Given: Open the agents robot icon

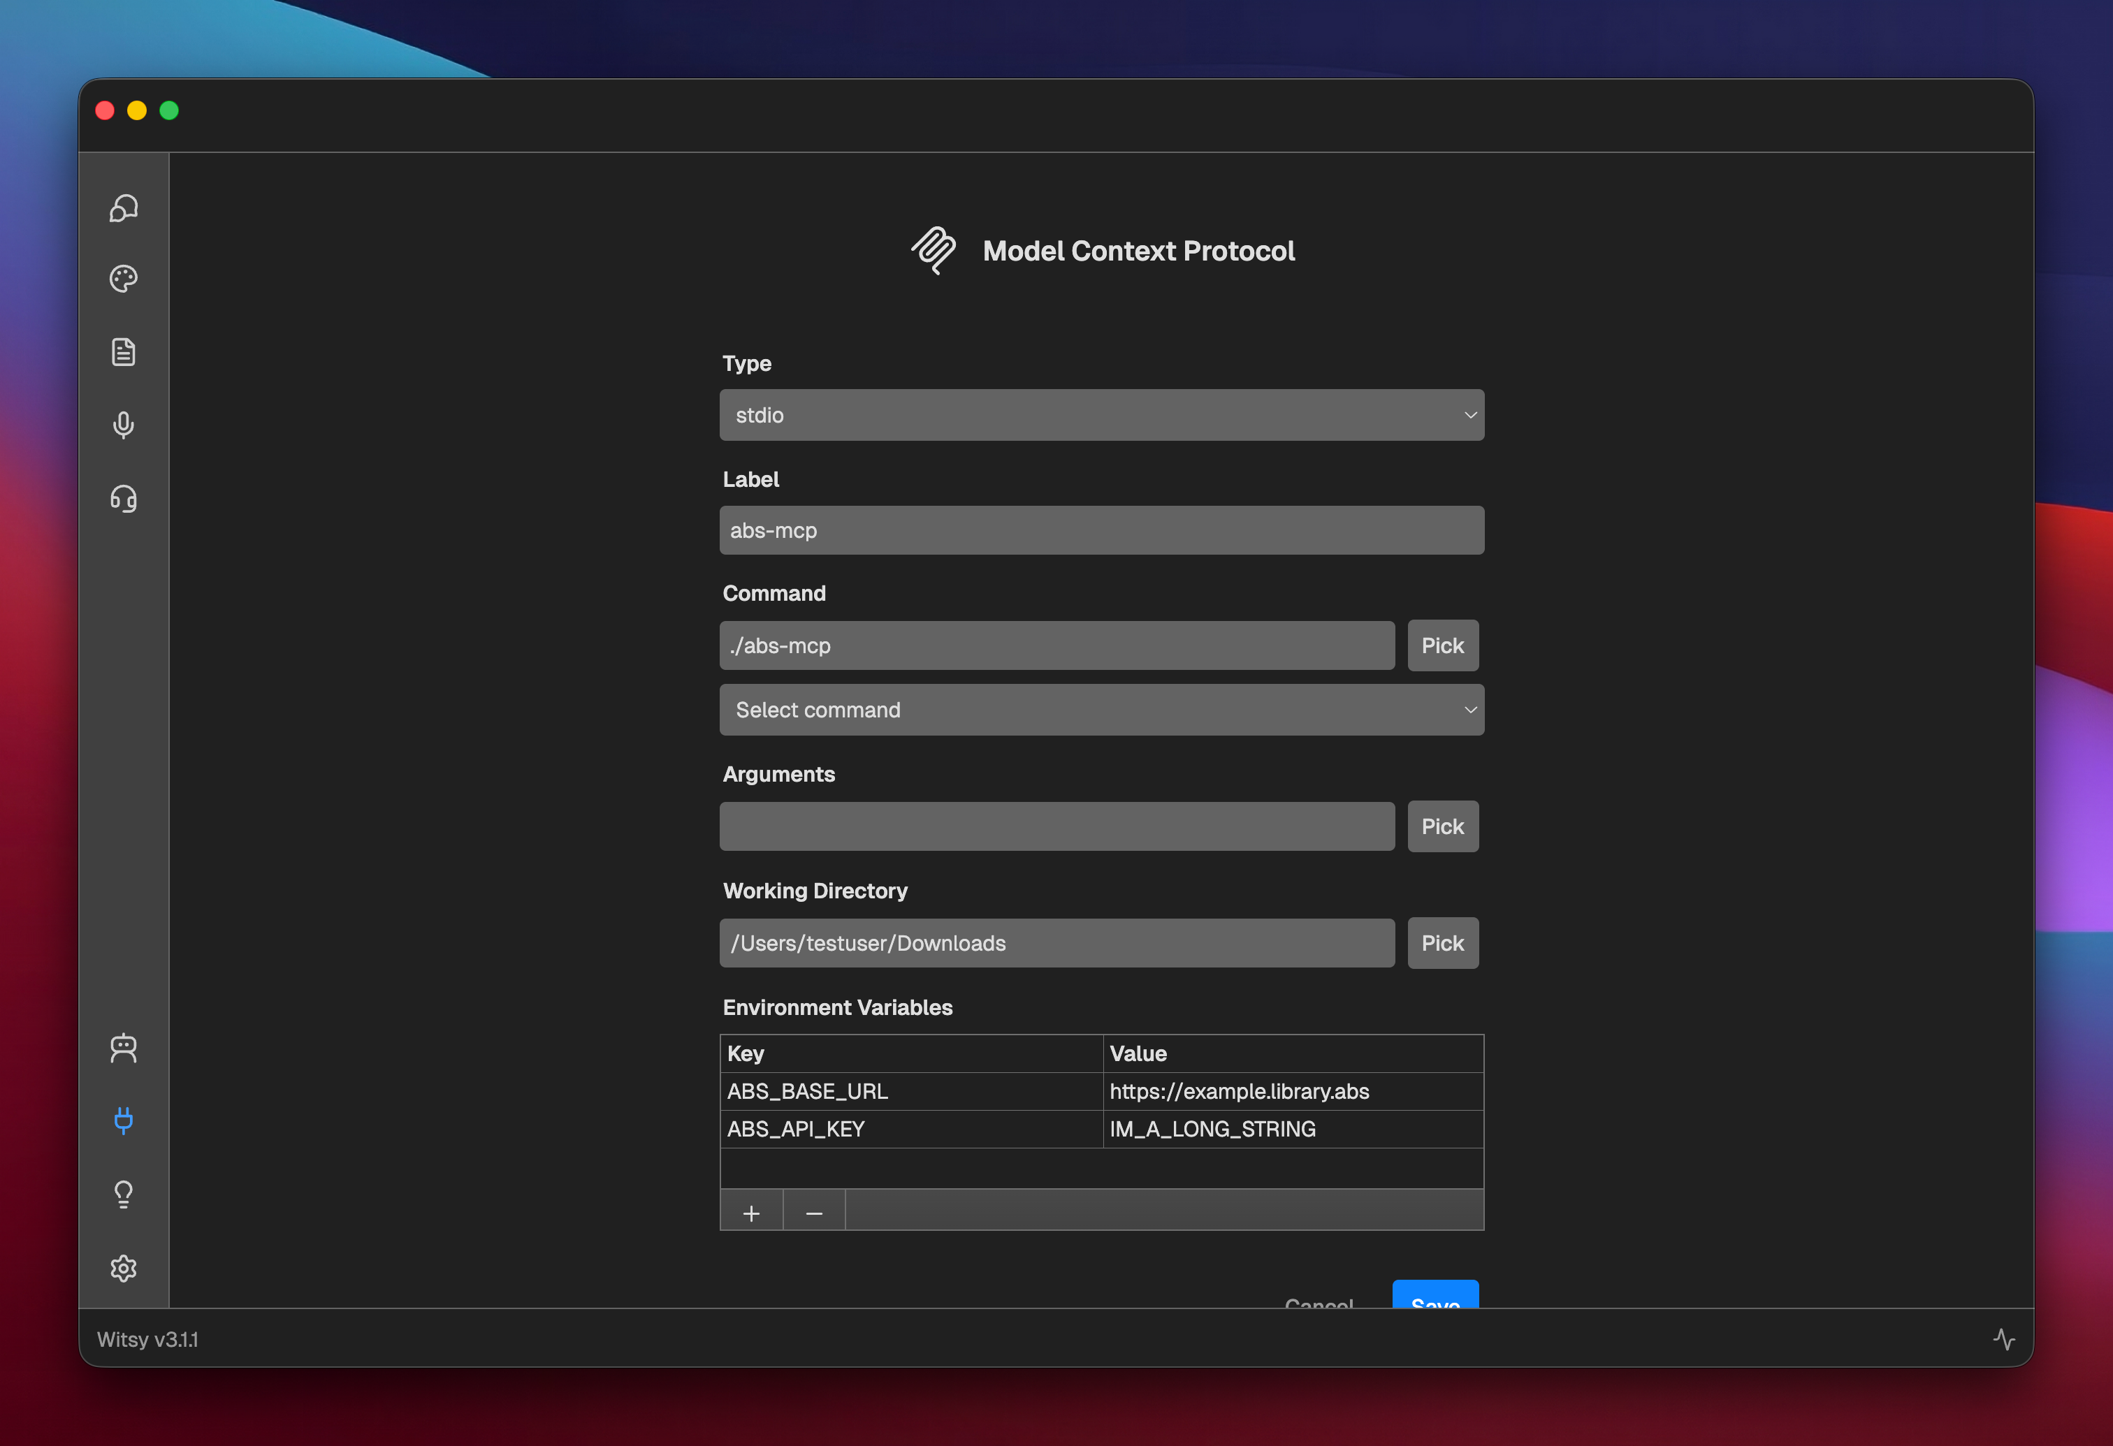Looking at the screenshot, I should click(124, 1048).
